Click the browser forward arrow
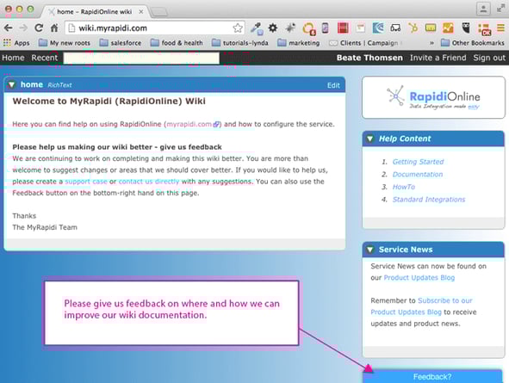 23,28
